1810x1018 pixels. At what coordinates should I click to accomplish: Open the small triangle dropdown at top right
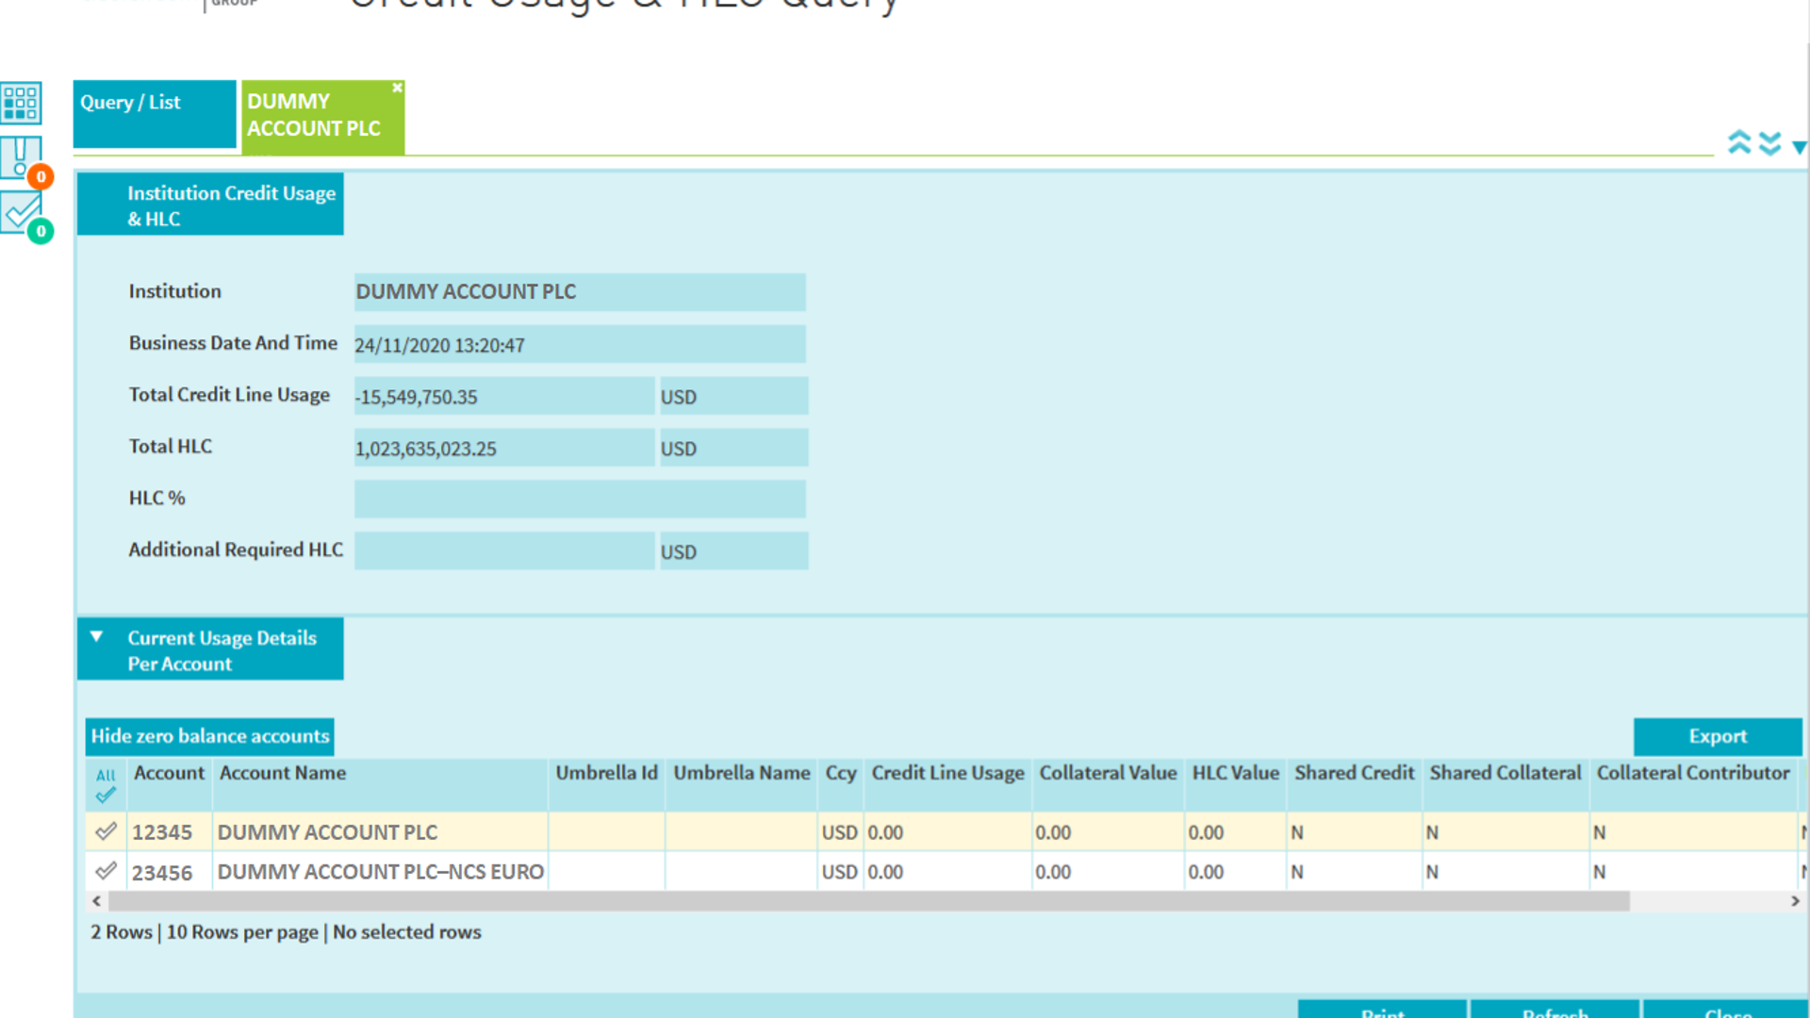[x=1799, y=147]
